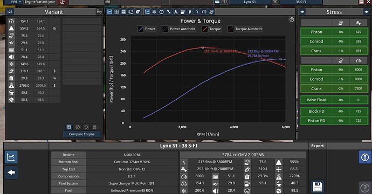Click the green Crank row showing 493
The image size is (372, 194).
(x=334, y=51)
